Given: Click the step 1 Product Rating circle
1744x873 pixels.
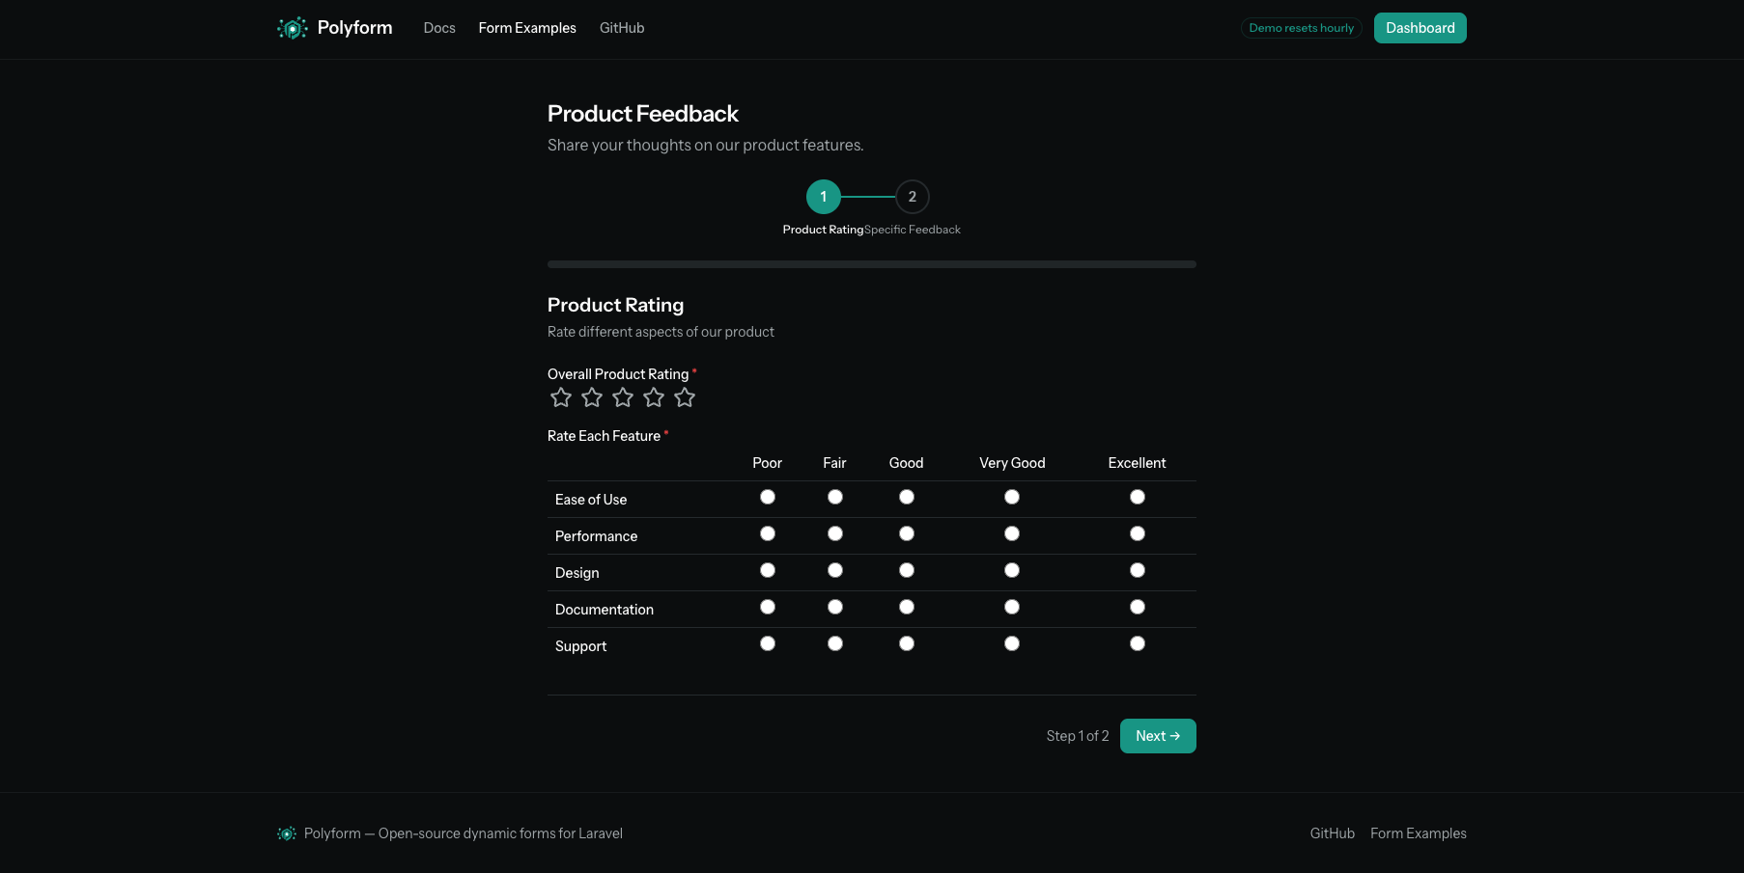Looking at the screenshot, I should 824,196.
